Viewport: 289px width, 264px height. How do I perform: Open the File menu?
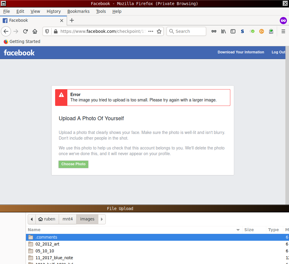(x=7, y=11)
